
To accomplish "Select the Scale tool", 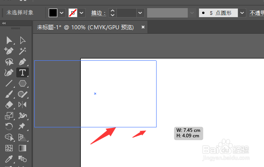I will [9, 116].
